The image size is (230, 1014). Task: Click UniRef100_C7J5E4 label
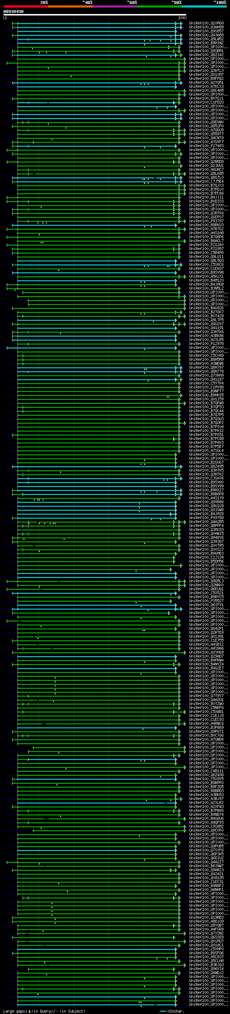[206, 181]
